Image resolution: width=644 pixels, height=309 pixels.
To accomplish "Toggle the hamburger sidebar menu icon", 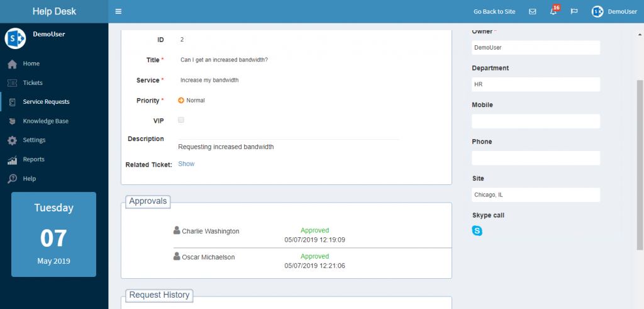I will 118,11.
